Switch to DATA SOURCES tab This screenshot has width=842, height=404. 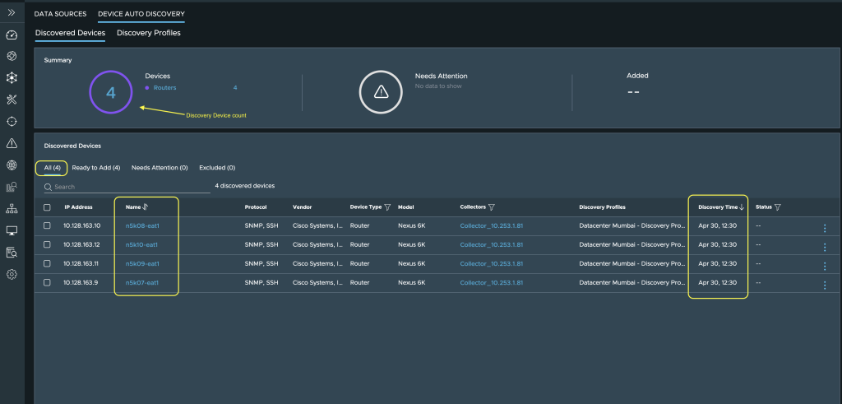[60, 14]
